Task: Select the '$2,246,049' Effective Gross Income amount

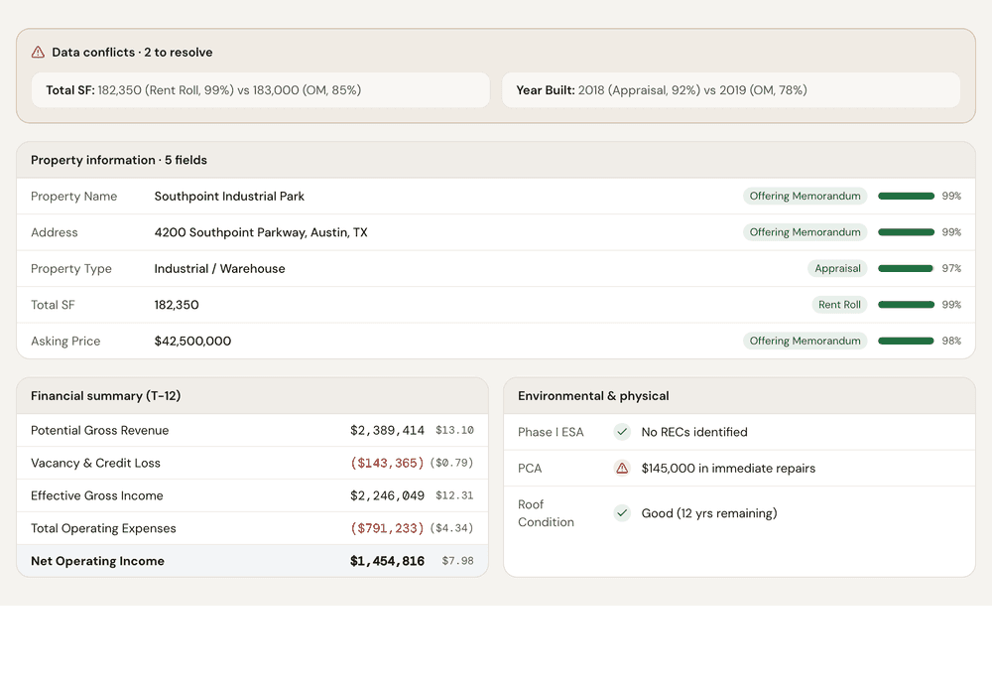Action: (387, 495)
